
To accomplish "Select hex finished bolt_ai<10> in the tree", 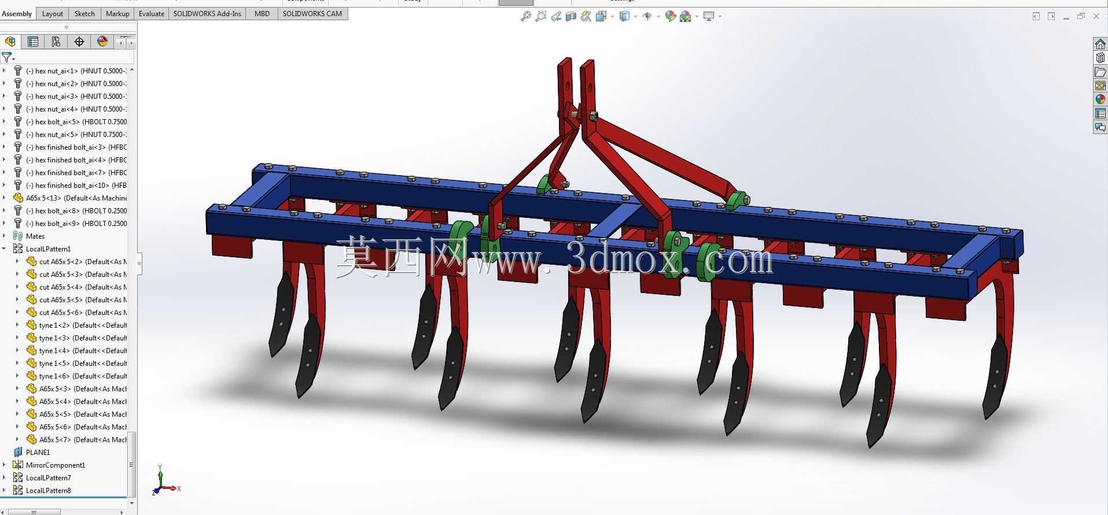I will click(x=76, y=185).
